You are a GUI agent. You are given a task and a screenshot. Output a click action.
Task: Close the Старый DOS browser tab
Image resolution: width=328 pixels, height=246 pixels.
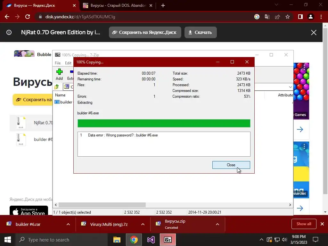(151, 5)
